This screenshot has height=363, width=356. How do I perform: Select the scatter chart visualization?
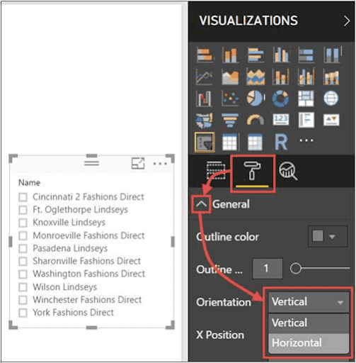click(x=230, y=98)
